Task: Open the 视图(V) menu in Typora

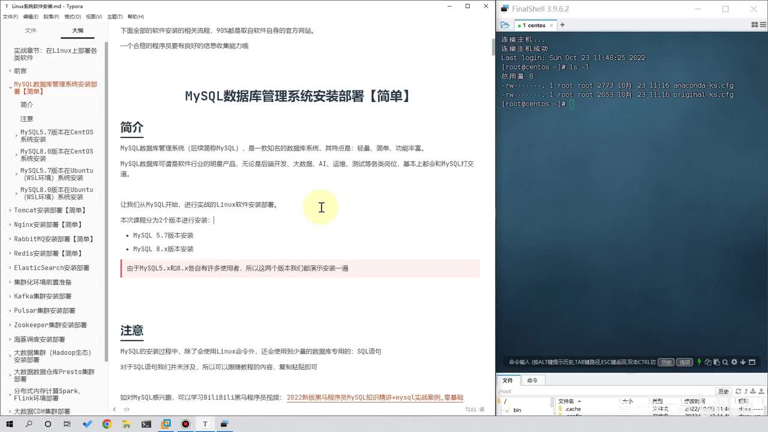Action: [x=94, y=17]
